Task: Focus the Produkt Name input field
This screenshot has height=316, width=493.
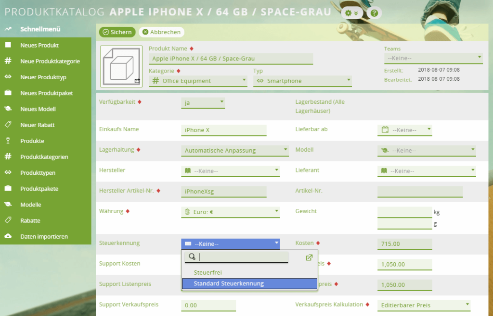Action: point(231,59)
